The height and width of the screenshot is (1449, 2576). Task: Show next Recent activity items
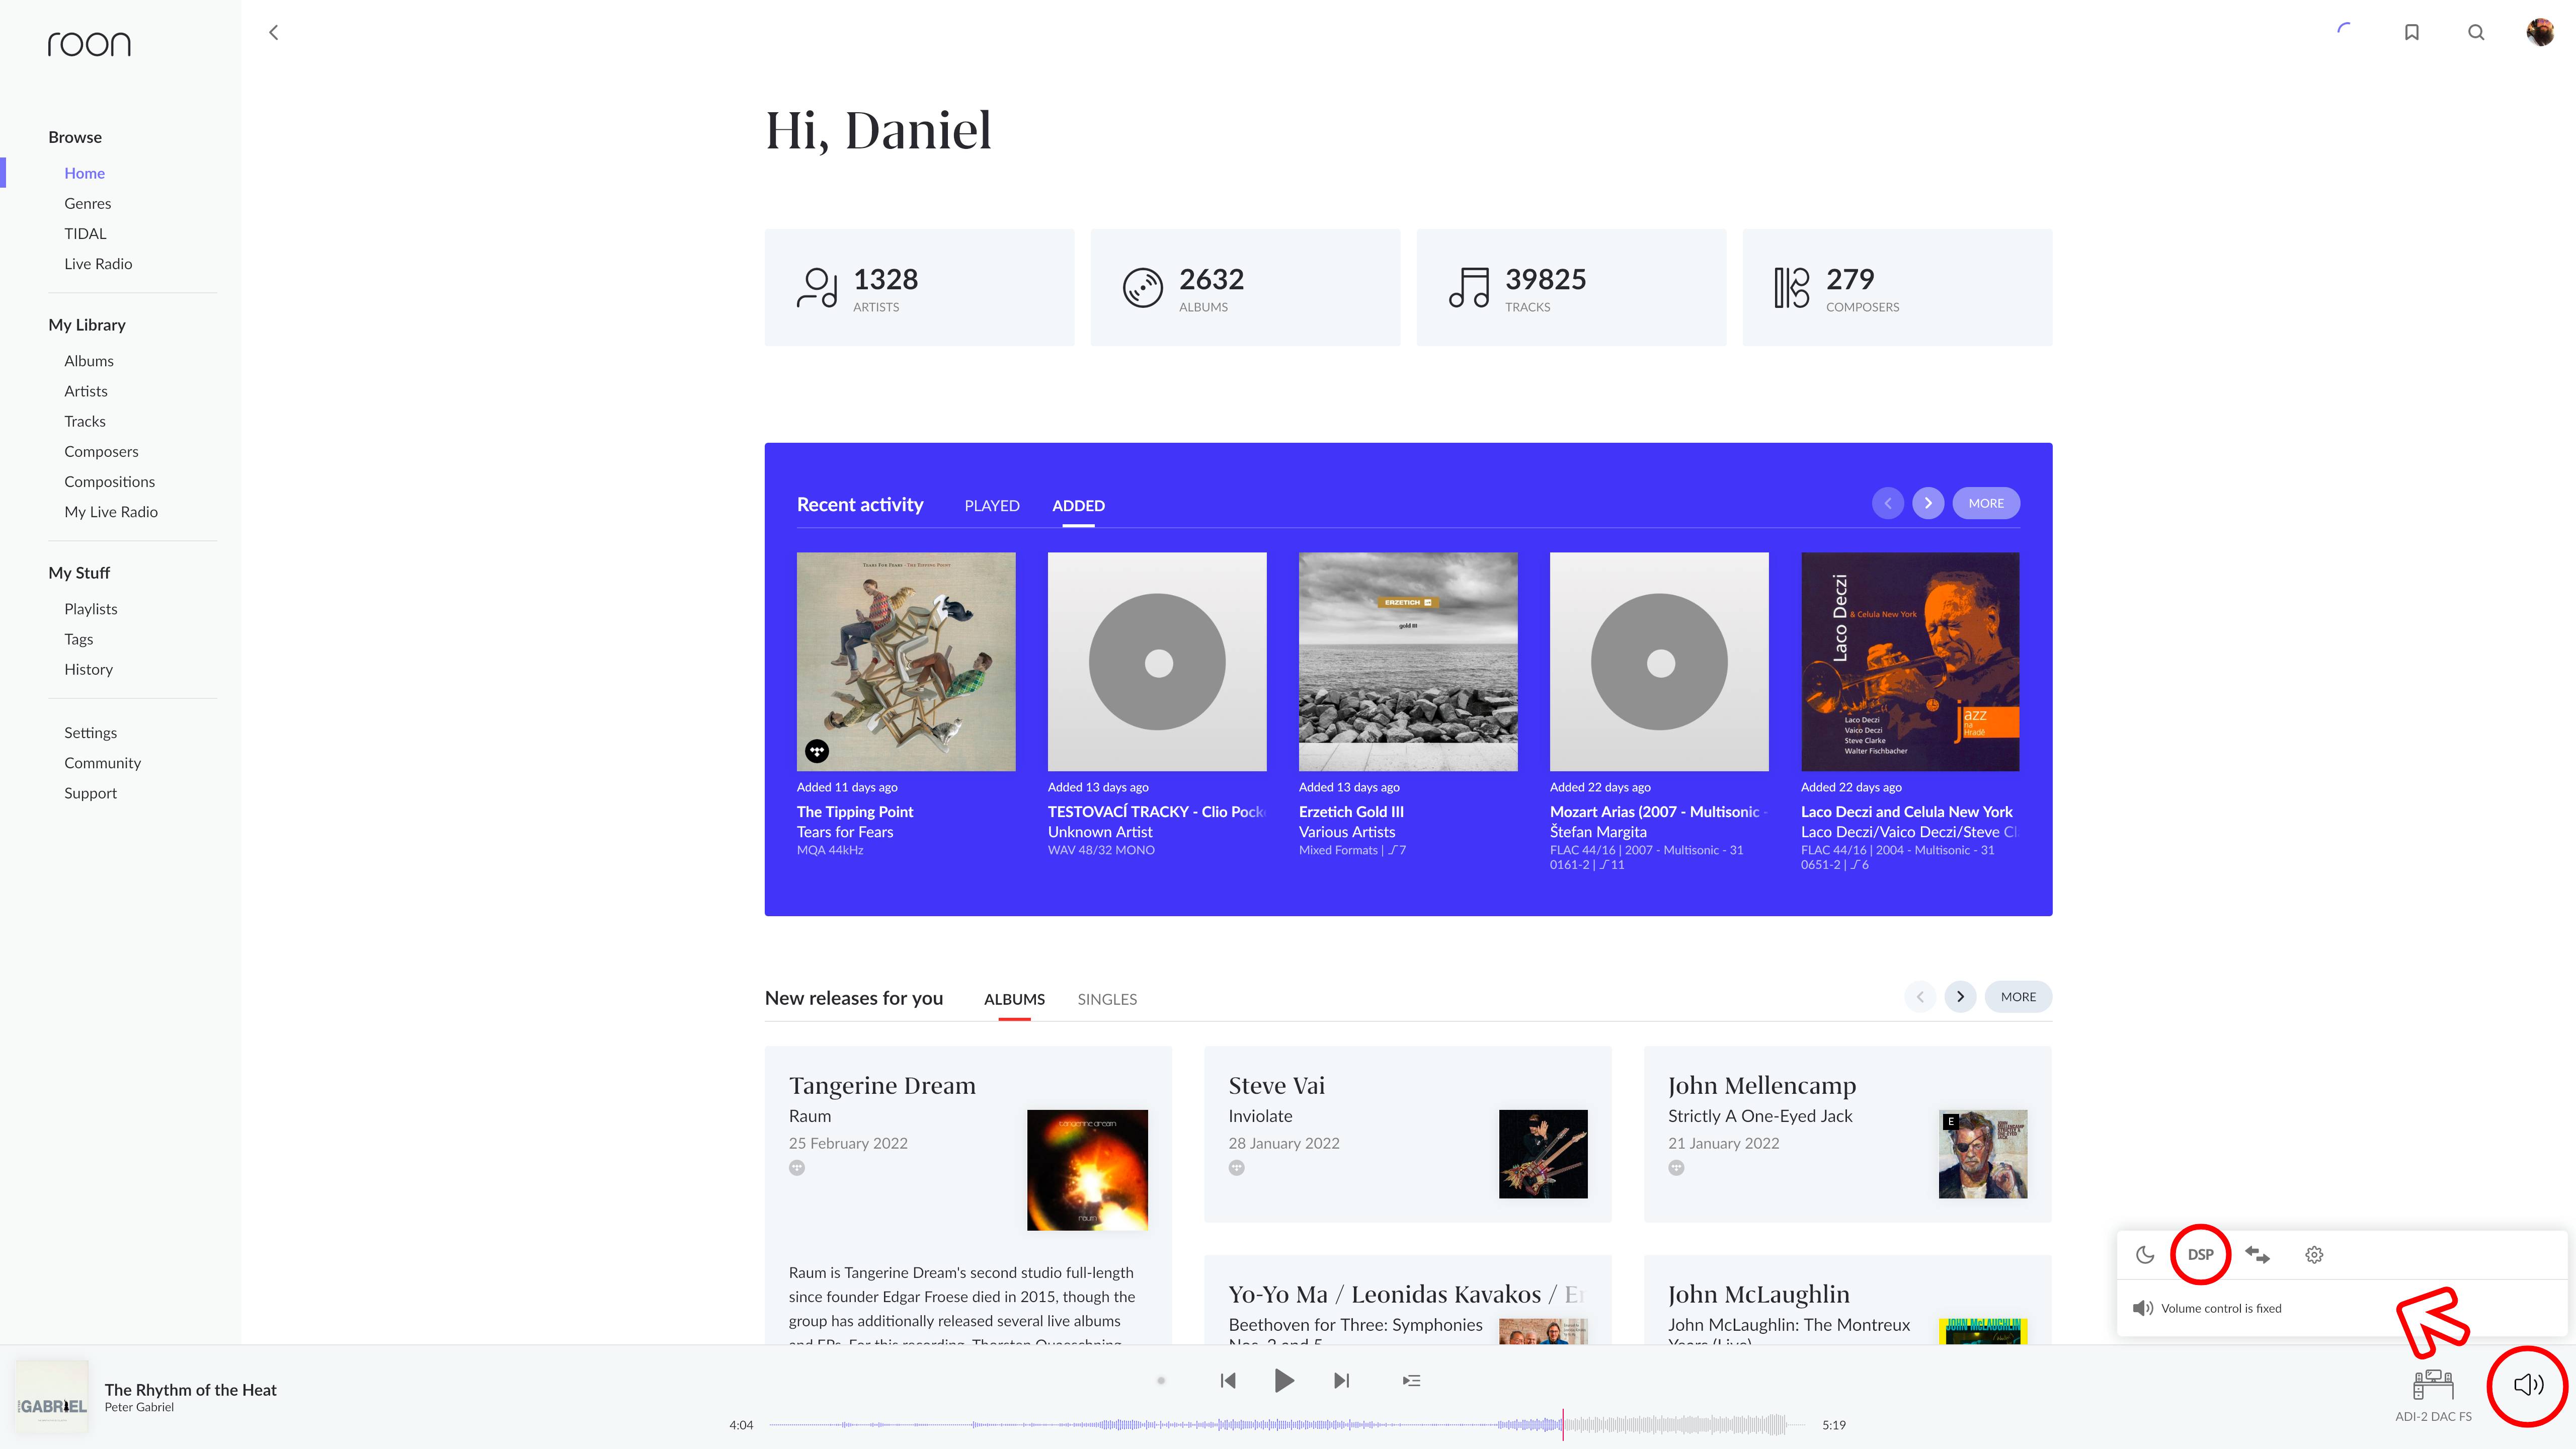1928,503
